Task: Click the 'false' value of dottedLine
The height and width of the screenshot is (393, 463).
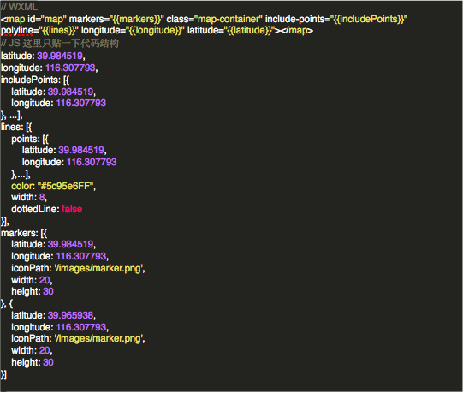Action: [72, 209]
